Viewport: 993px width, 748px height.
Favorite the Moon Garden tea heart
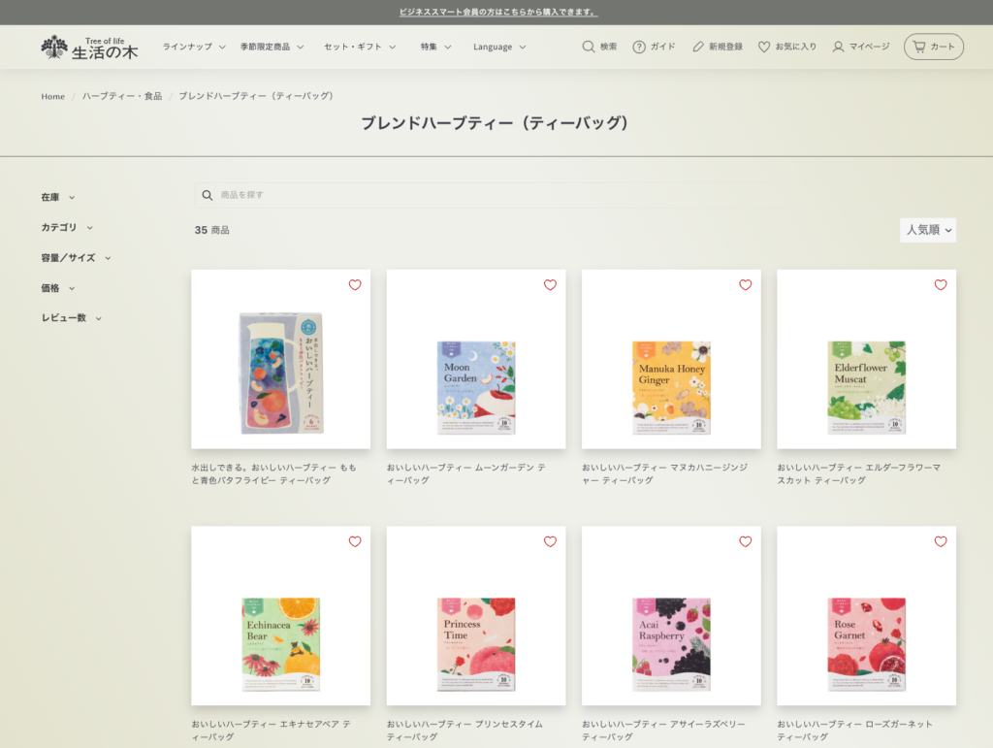tap(550, 285)
